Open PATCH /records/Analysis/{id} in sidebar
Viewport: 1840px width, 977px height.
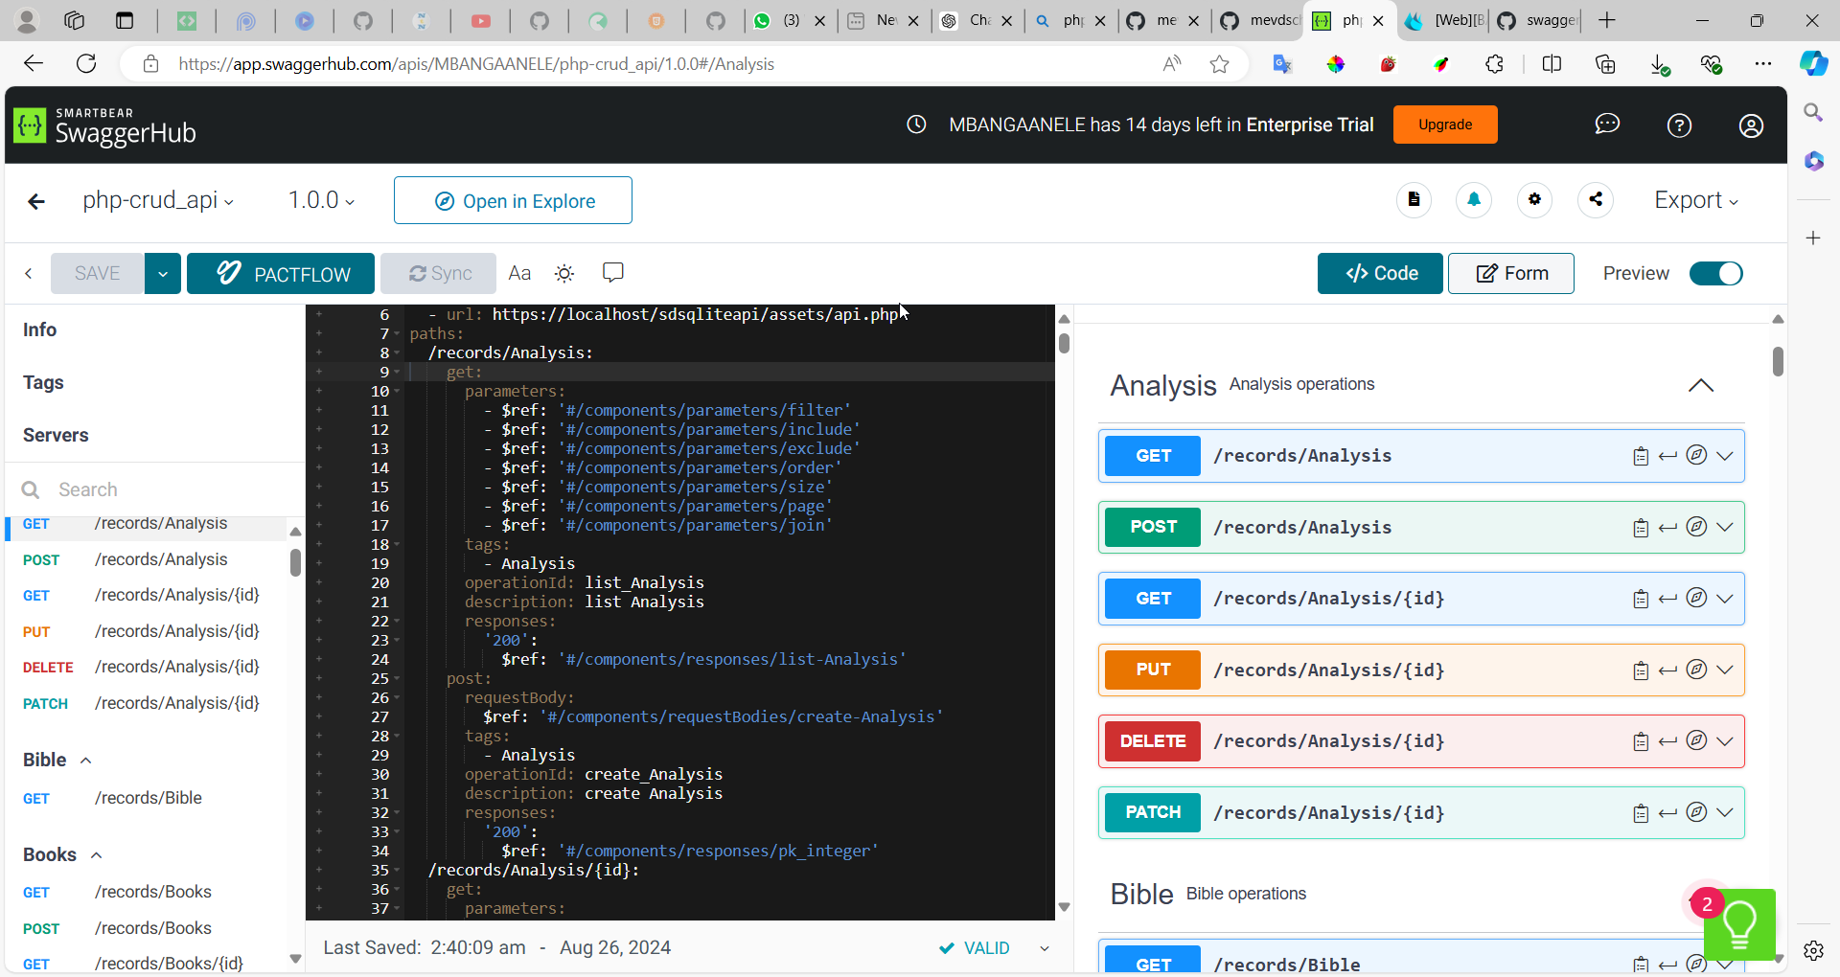[x=144, y=703]
